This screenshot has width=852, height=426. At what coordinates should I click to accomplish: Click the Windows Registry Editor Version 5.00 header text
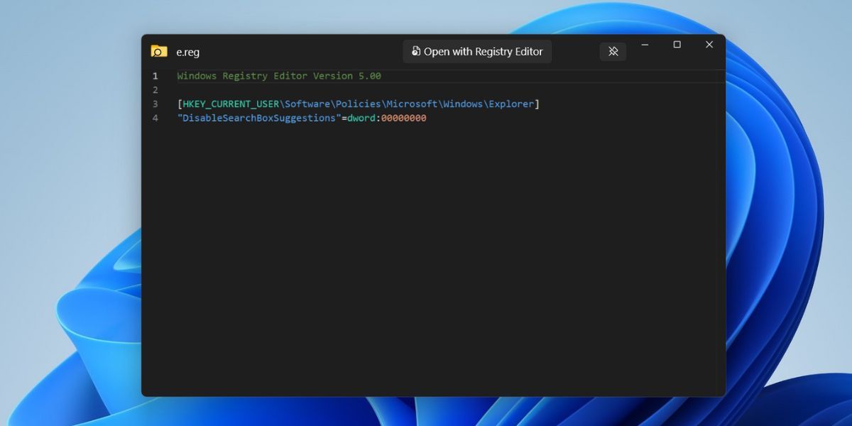point(279,76)
